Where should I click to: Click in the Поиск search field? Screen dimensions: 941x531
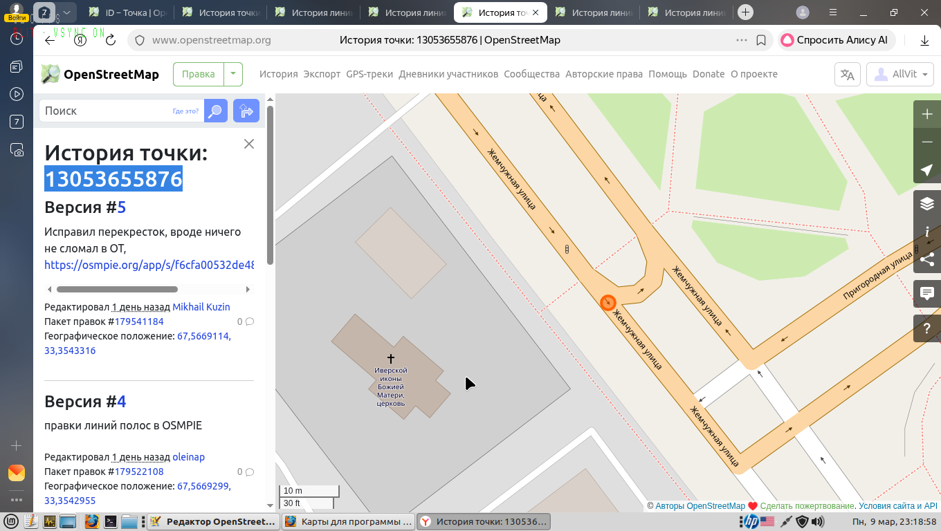pyautogui.click(x=104, y=111)
